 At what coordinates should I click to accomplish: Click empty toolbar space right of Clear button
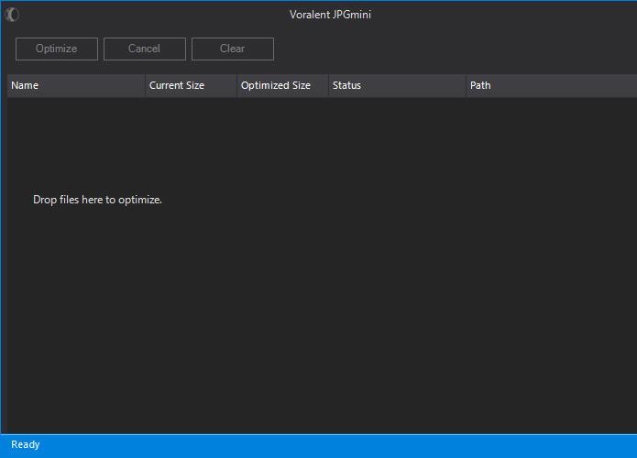point(458,49)
